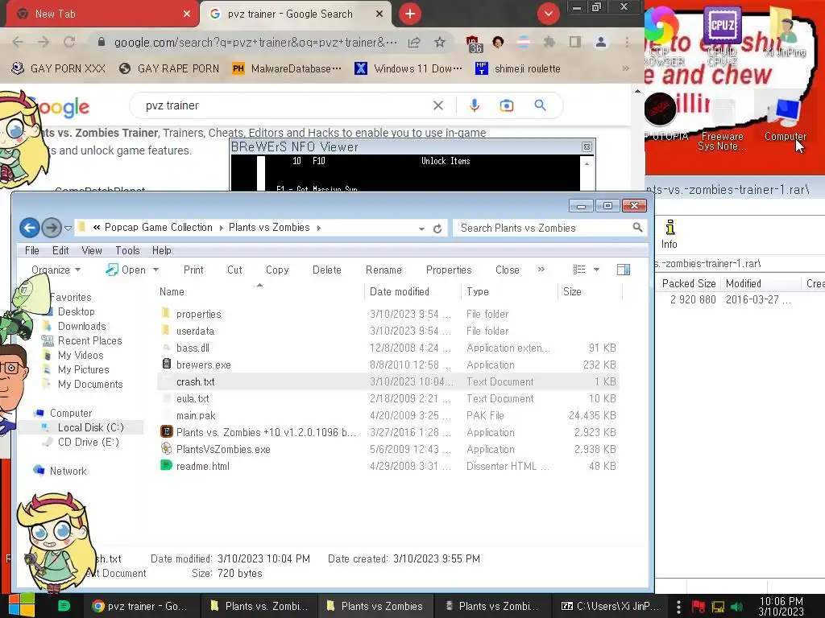
Task: Click the Explorer forward navigation arrow
Action: click(x=51, y=228)
